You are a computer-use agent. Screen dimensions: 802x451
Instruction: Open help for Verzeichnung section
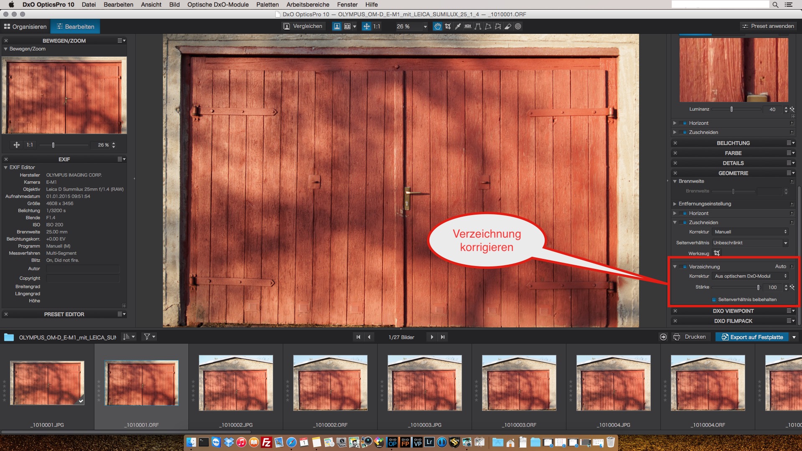[792, 266]
